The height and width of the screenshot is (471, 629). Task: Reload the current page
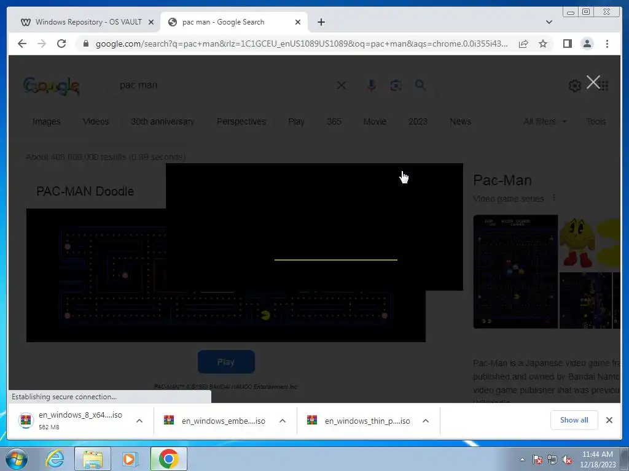[x=61, y=44]
